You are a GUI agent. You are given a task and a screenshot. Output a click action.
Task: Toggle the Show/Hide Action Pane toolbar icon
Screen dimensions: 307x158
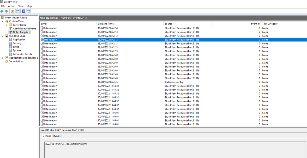point(29,11)
